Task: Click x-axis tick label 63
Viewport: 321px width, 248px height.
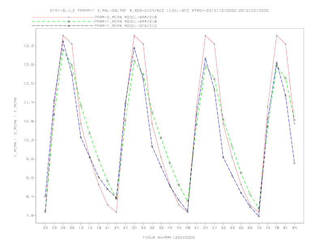Action: [232, 228]
